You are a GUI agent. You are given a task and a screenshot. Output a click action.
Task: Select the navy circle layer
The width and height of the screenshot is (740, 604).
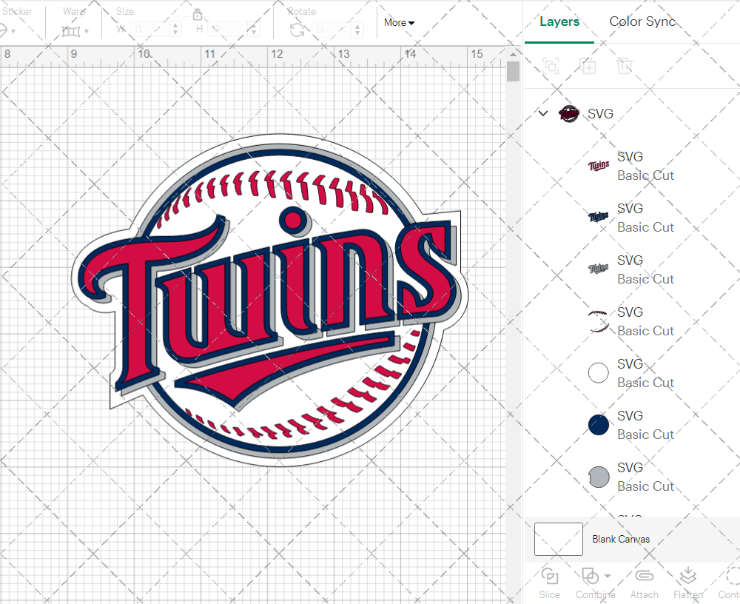click(631, 425)
